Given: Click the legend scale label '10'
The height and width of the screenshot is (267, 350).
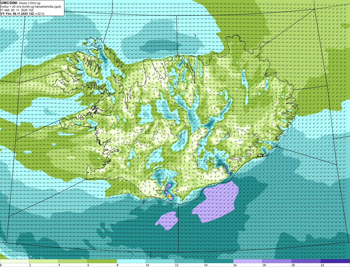Looking at the screenshot, I should [147, 265].
